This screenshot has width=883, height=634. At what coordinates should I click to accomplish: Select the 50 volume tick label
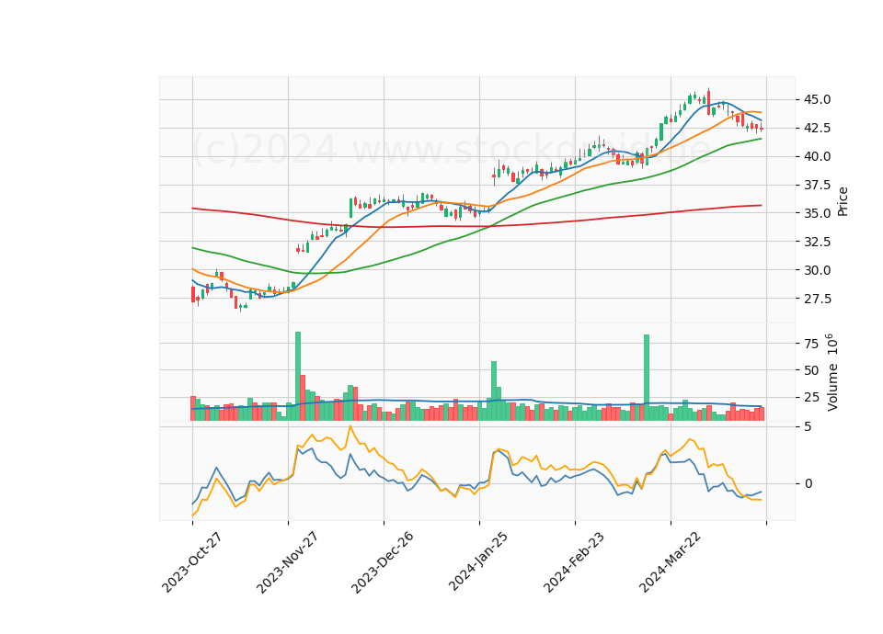(811, 370)
